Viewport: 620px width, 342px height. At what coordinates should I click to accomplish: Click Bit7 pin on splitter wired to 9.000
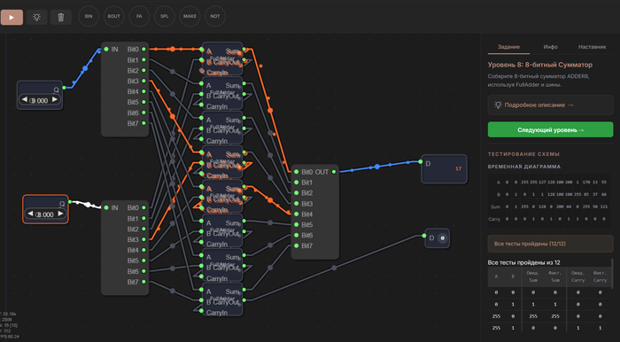coord(143,123)
